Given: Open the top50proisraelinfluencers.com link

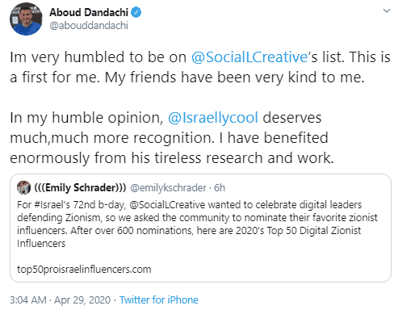Looking at the screenshot, I should click(x=84, y=270).
